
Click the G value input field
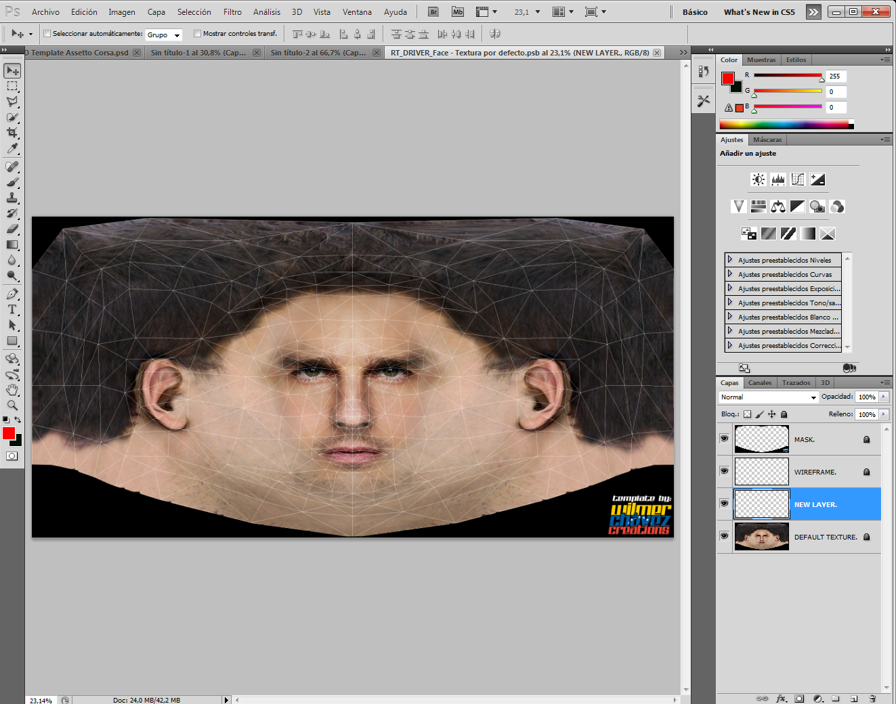(x=836, y=91)
